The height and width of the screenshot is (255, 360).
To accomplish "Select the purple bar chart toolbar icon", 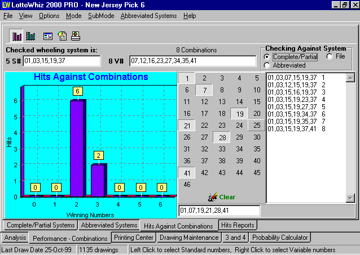I will [16, 36].
